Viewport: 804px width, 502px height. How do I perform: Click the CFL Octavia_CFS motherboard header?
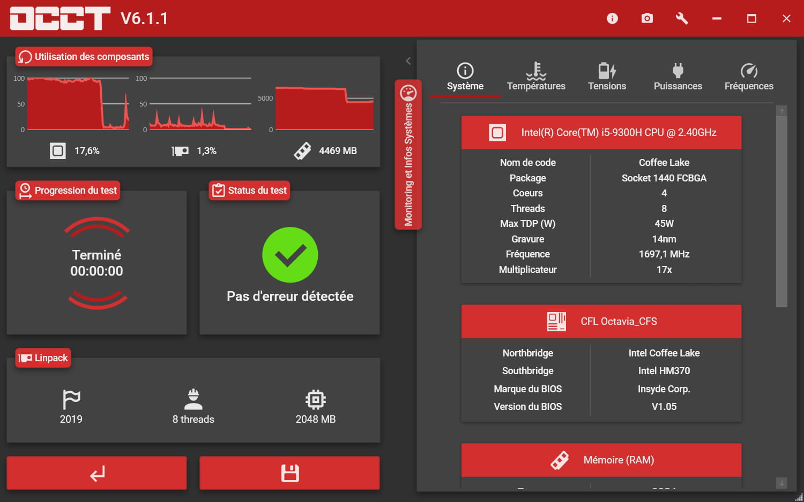[x=601, y=322]
